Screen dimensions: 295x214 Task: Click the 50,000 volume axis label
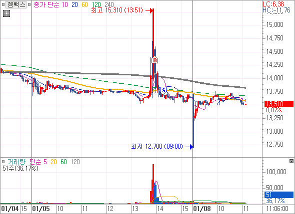[274, 188]
